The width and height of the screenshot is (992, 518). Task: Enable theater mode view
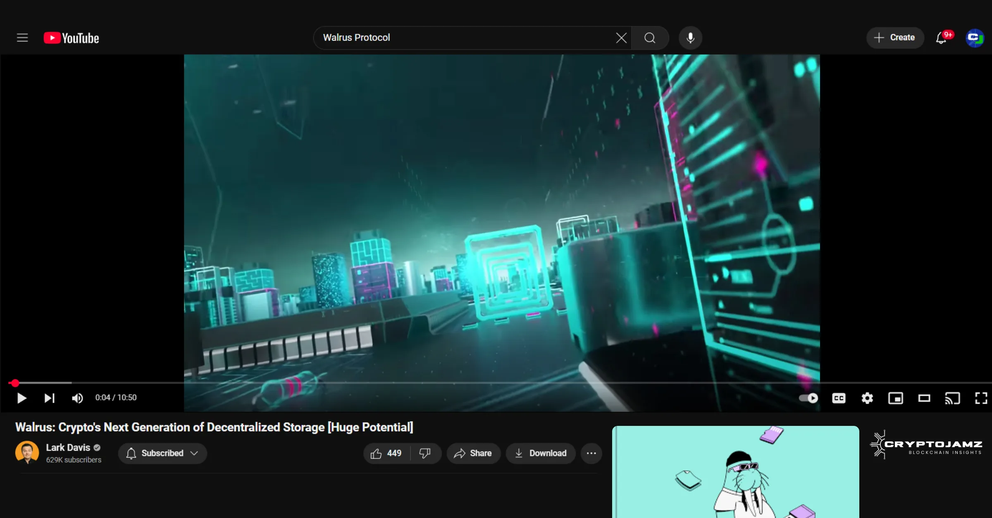click(x=924, y=398)
